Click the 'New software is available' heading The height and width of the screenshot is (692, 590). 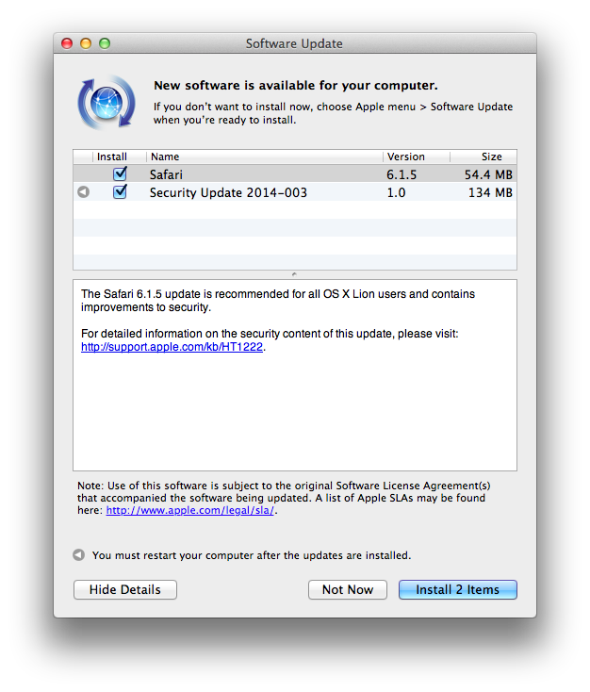coord(296,85)
